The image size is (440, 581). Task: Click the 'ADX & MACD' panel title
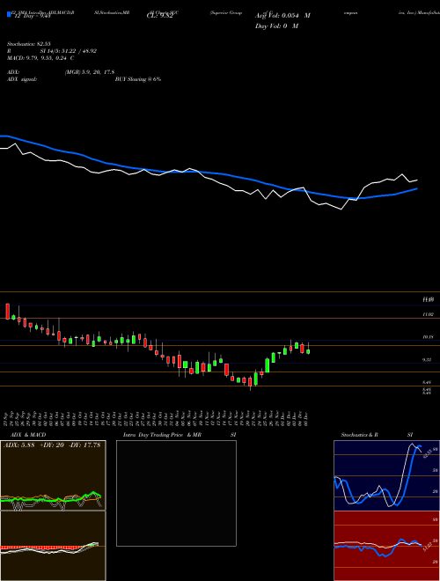pos(28,435)
